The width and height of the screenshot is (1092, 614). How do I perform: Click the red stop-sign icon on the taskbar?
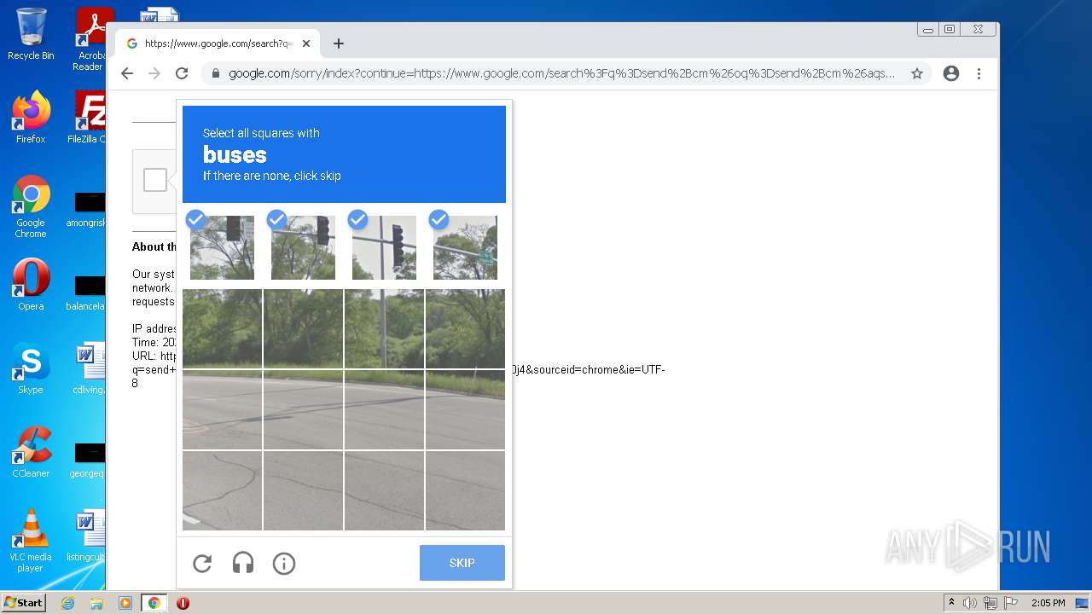point(183,603)
